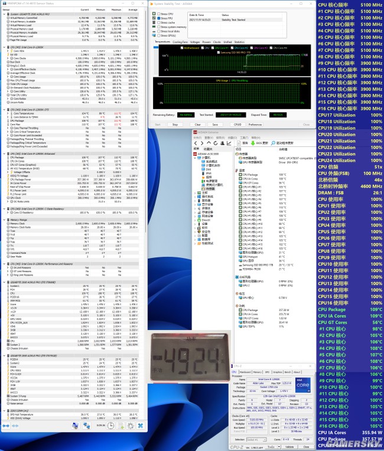Check the Stress local disks checkbox

[x=158, y=31]
